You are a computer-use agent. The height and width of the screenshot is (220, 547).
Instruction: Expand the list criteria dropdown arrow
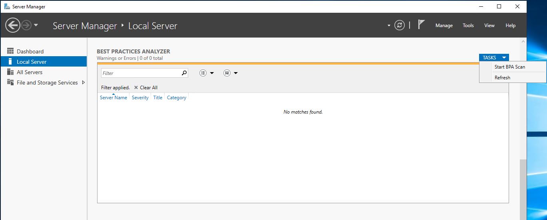click(212, 73)
